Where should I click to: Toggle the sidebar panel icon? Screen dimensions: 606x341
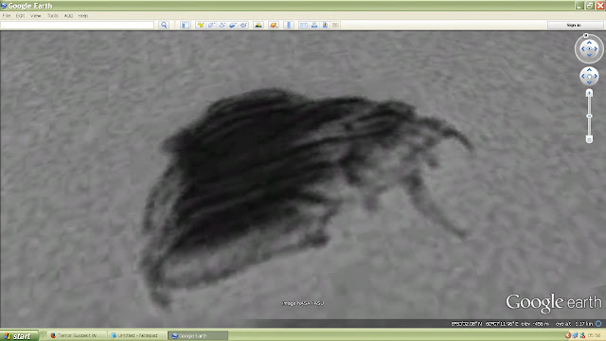[x=186, y=26]
